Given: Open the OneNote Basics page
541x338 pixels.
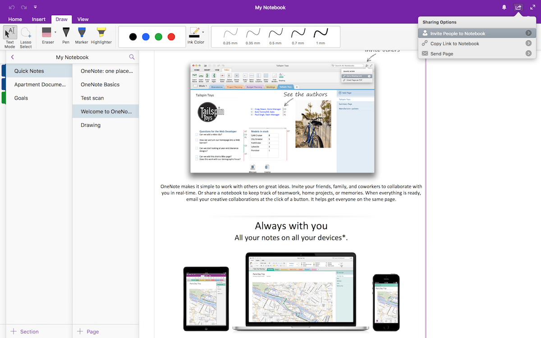Looking at the screenshot, I should [105, 84].
